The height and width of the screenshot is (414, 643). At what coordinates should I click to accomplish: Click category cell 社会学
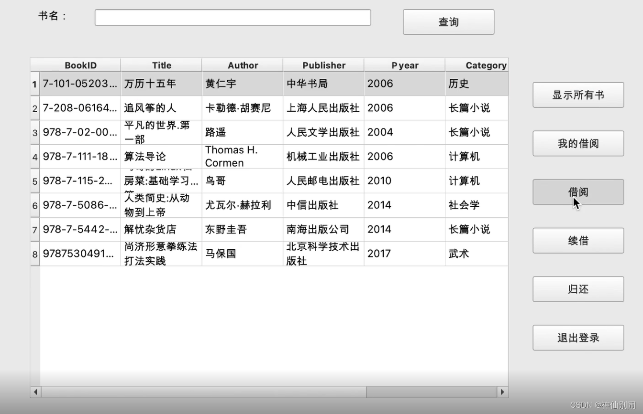pyautogui.click(x=477, y=205)
